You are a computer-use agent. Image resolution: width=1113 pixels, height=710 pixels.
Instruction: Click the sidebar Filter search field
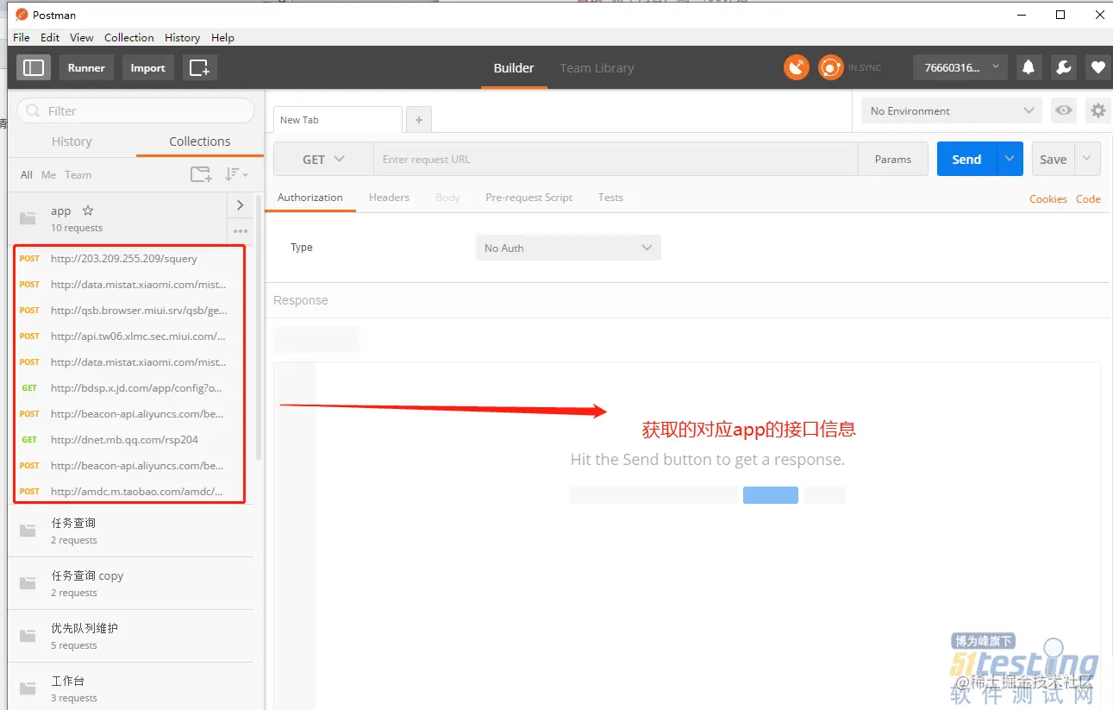136,110
